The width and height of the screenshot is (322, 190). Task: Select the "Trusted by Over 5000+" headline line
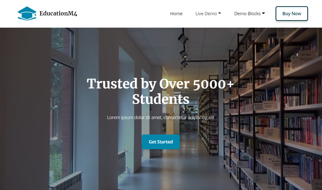click(161, 84)
